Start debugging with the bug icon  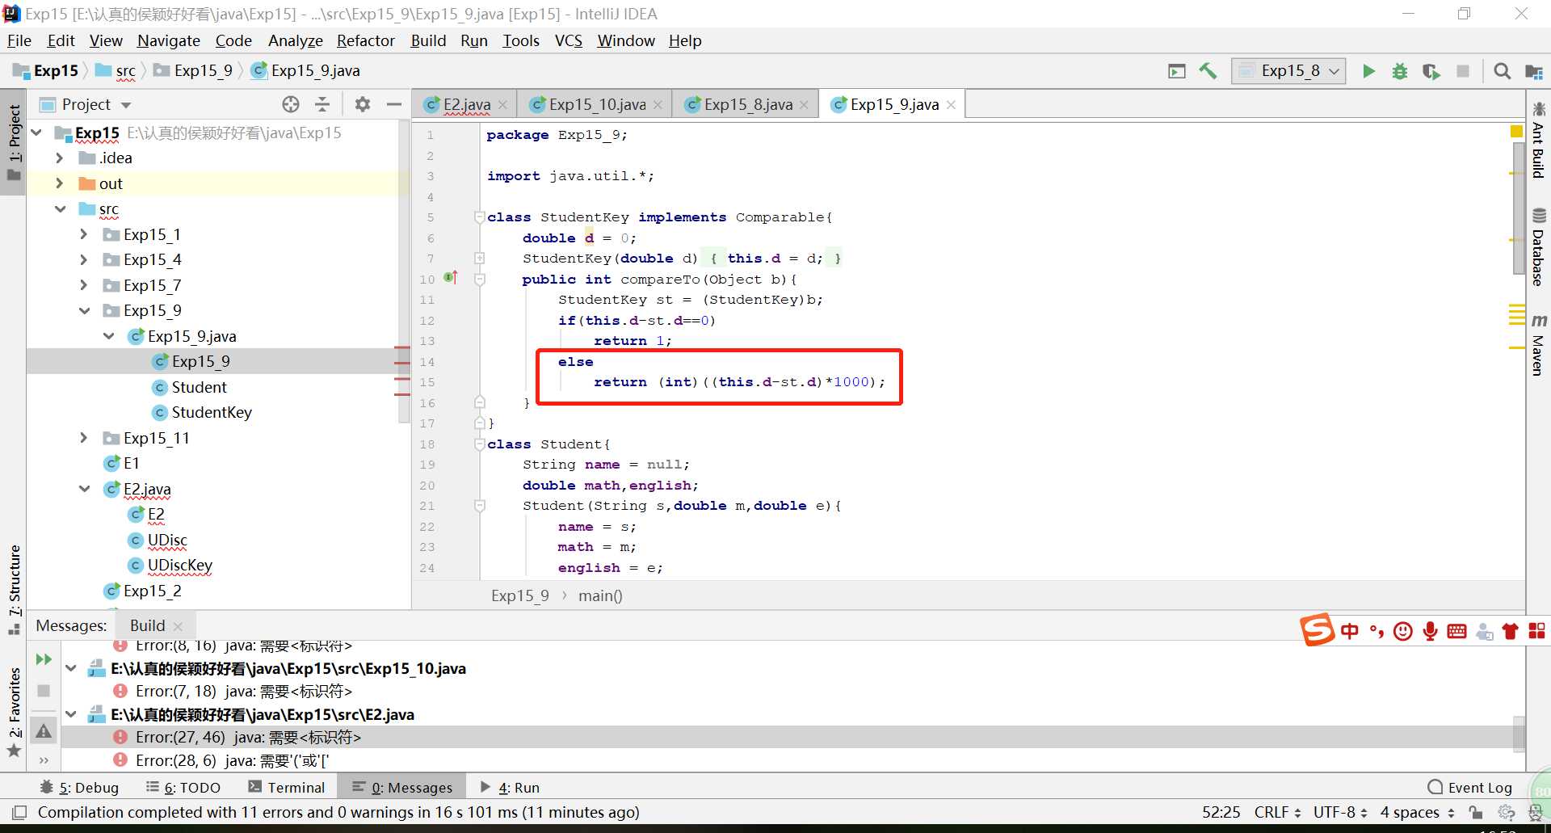tap(1400, 71)
